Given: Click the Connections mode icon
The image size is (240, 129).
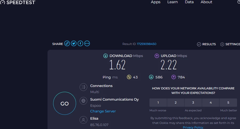Looking at the screenshot, I should (83, 87).
